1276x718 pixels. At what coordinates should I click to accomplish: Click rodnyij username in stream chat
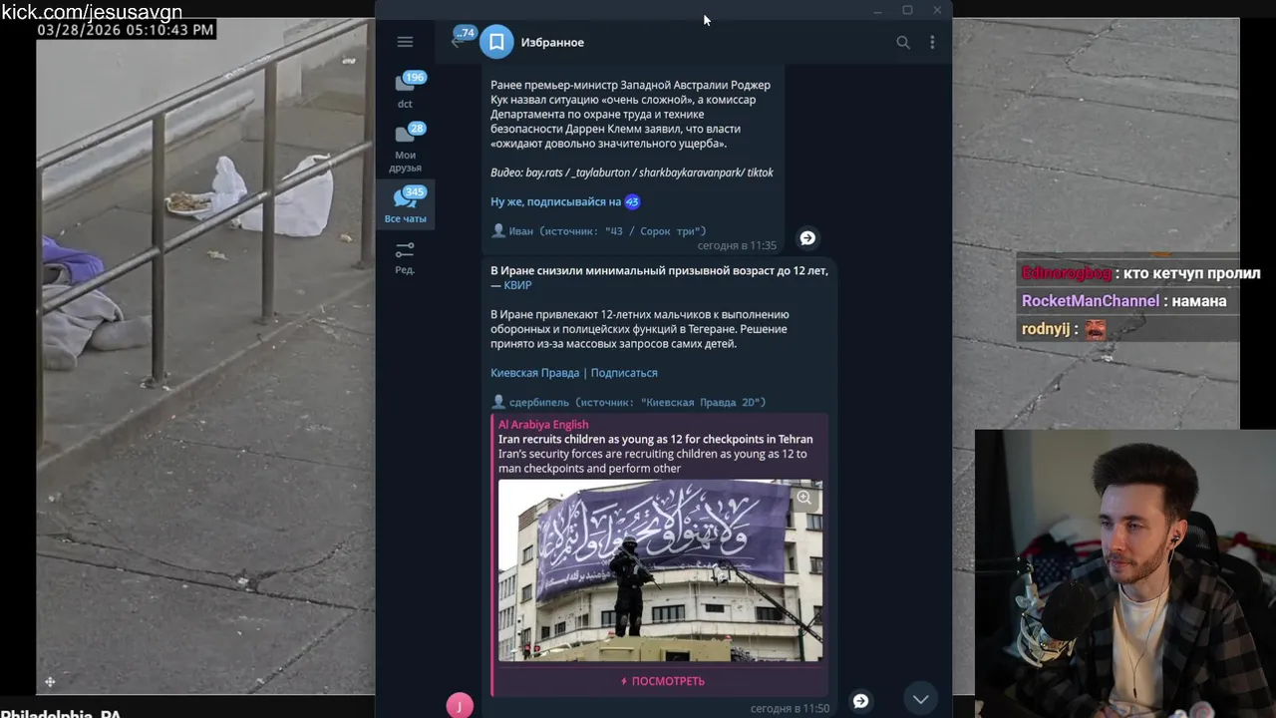(1044, 329)
